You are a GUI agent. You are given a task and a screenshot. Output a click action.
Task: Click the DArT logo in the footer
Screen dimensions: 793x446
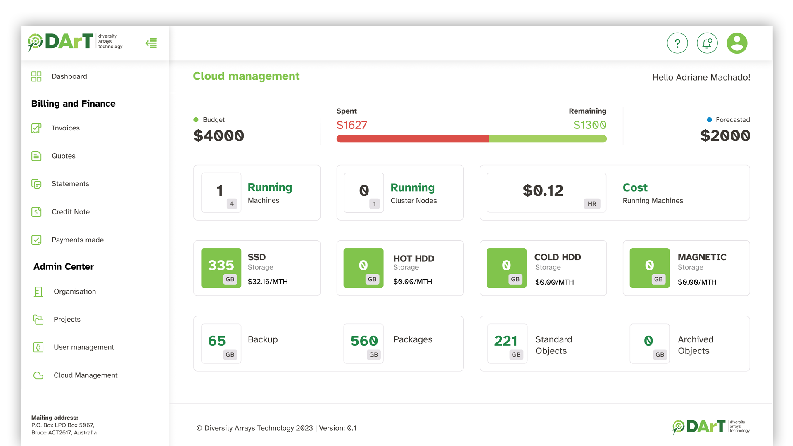711,427
